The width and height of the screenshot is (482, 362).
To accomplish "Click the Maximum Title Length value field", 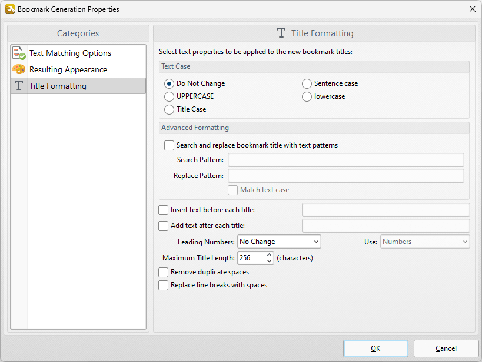I will (x=251, y=258).
